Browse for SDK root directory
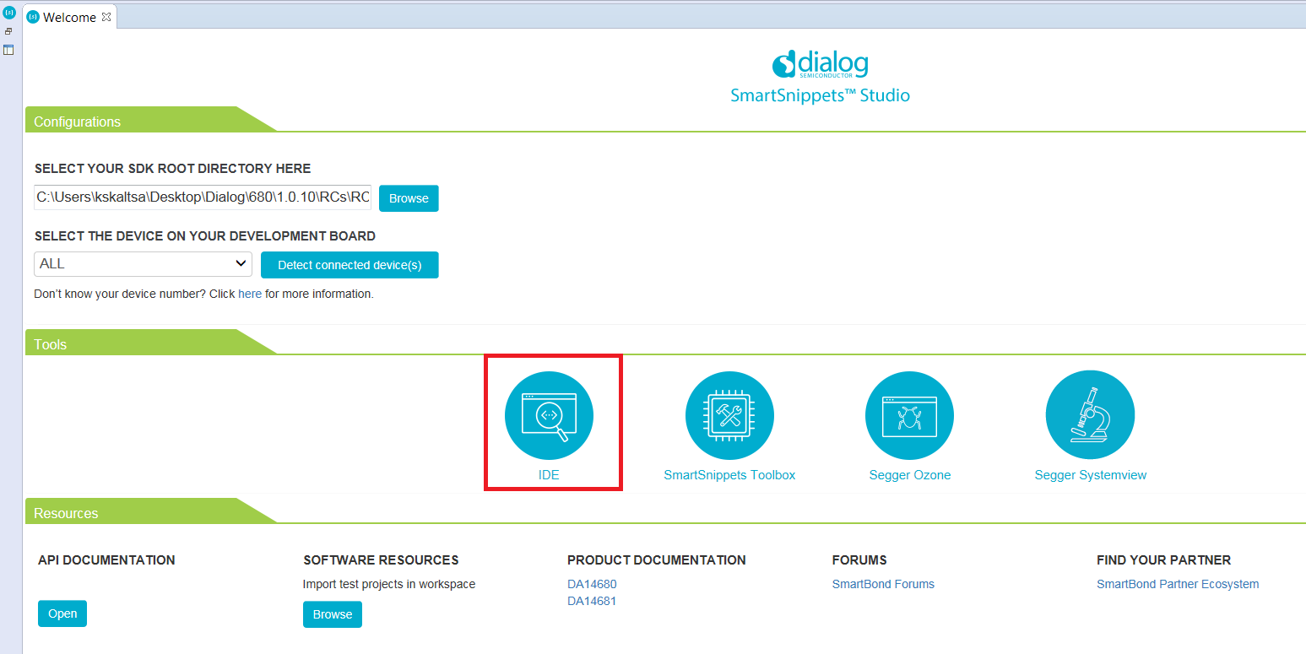Viewport: 1306px width, 654px height. point(409,198)
